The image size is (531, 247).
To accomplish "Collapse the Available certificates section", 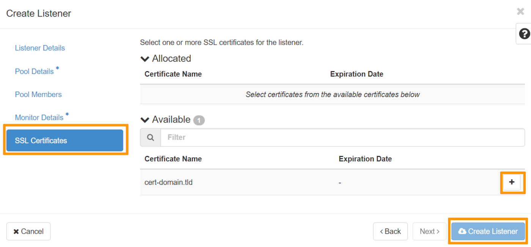I will [145, 120].
